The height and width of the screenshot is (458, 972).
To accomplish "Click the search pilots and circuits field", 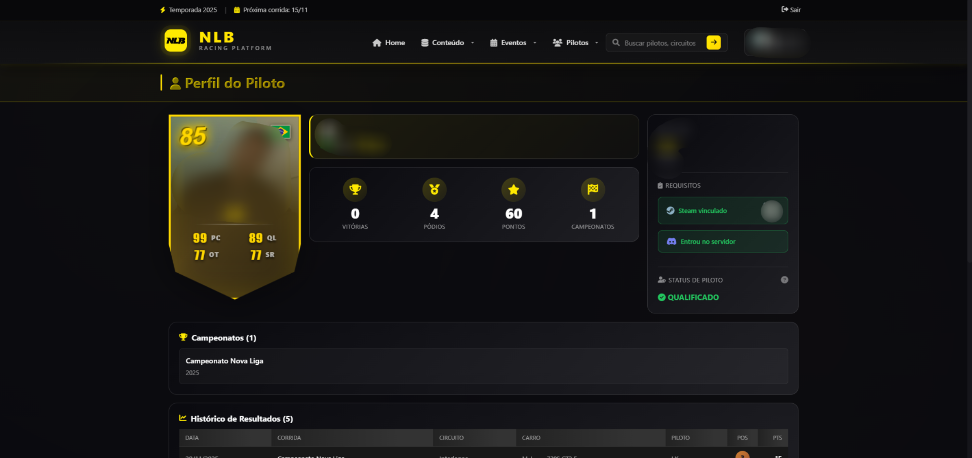I will pos(658,43).
